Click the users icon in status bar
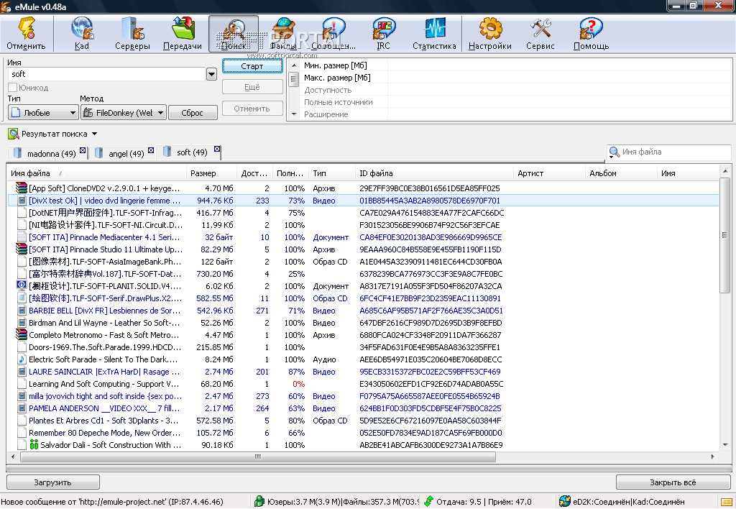This screenshot has width=736, height=509. (259, 502)
